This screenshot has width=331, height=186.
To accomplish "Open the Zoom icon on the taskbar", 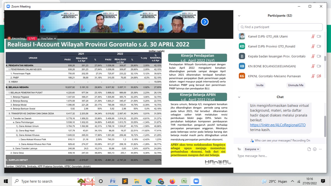I will [196, 181].
